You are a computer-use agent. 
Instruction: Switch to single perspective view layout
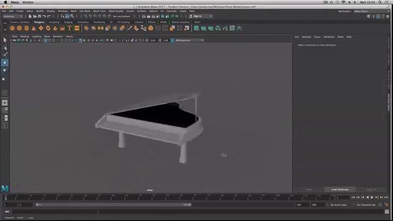coord(5,103)
